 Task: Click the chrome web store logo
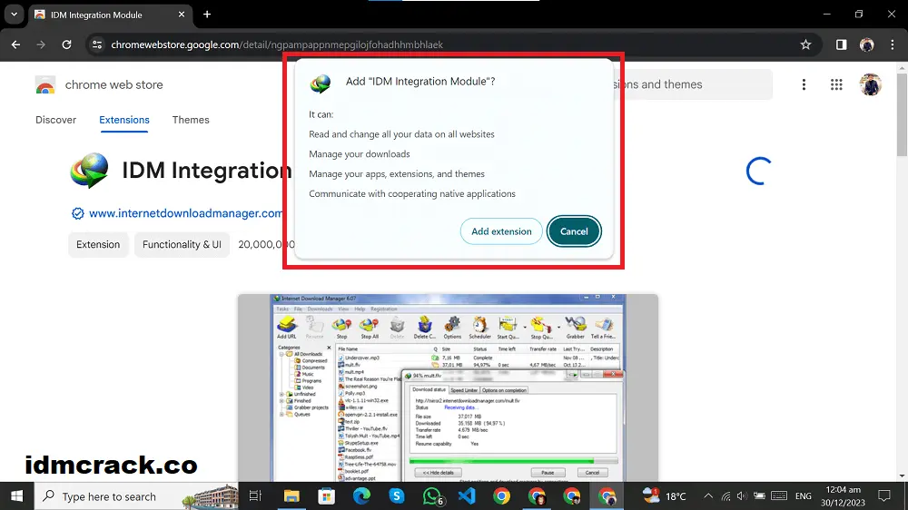(x=45, y=85)
